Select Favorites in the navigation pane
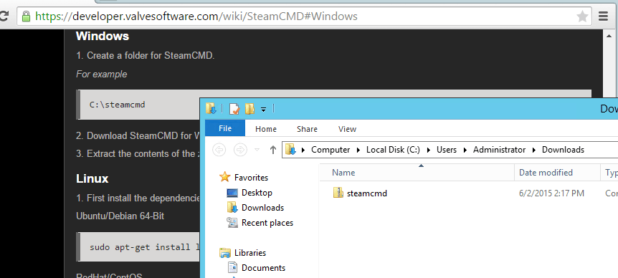The height and width of the screenshot is (278, 618). point(251,178)
